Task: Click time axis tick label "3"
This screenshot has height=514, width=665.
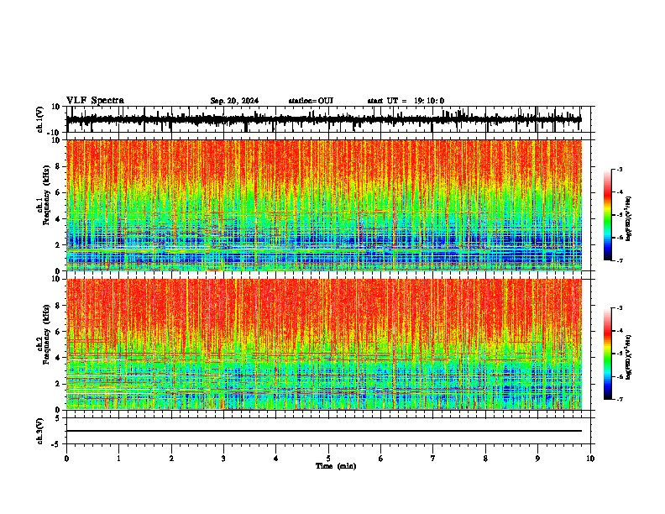Action: (223, 459)
